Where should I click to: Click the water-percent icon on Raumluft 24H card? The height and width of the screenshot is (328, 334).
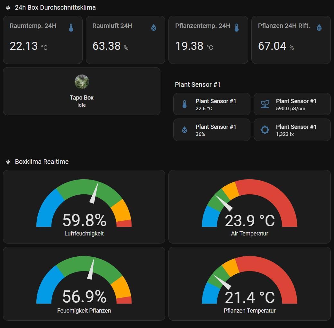pos(154,28)
